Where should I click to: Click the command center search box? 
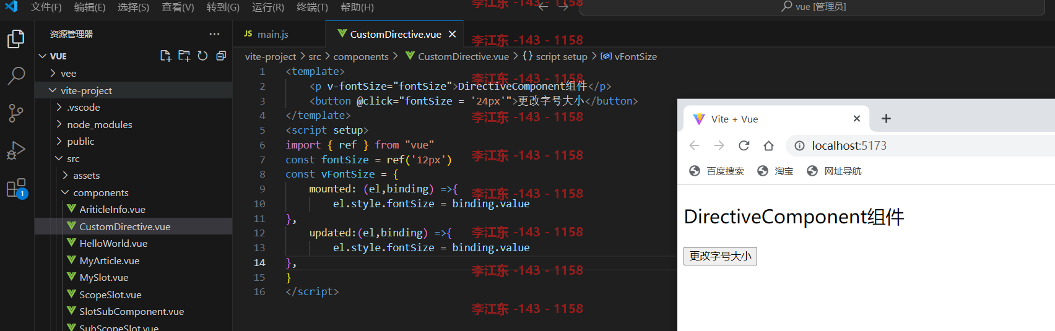[x=814, y=7]
